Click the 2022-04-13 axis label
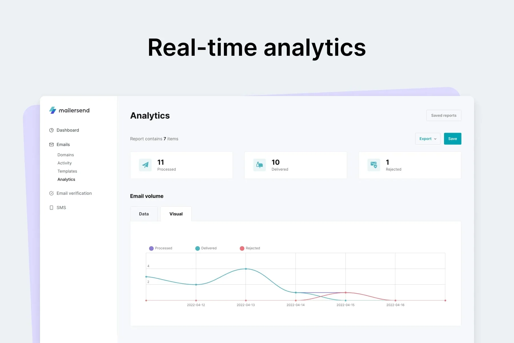Image resolution: width=514 pixels, height=343 pixels. 246,305
